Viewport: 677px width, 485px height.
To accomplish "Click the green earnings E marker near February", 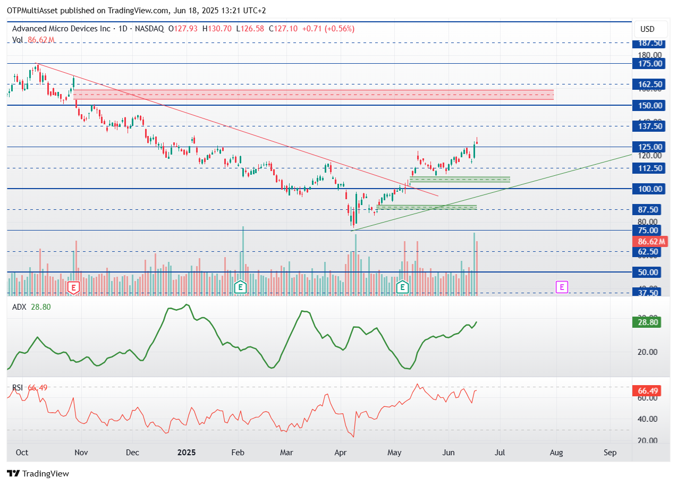I will pos(241,287).
